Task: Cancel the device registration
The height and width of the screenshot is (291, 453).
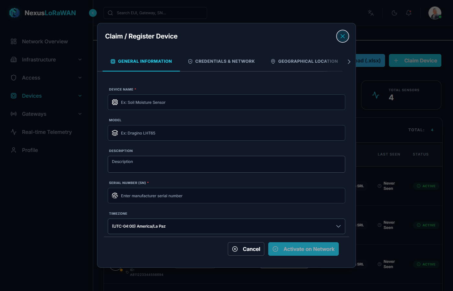Action: tap(246, 249)
